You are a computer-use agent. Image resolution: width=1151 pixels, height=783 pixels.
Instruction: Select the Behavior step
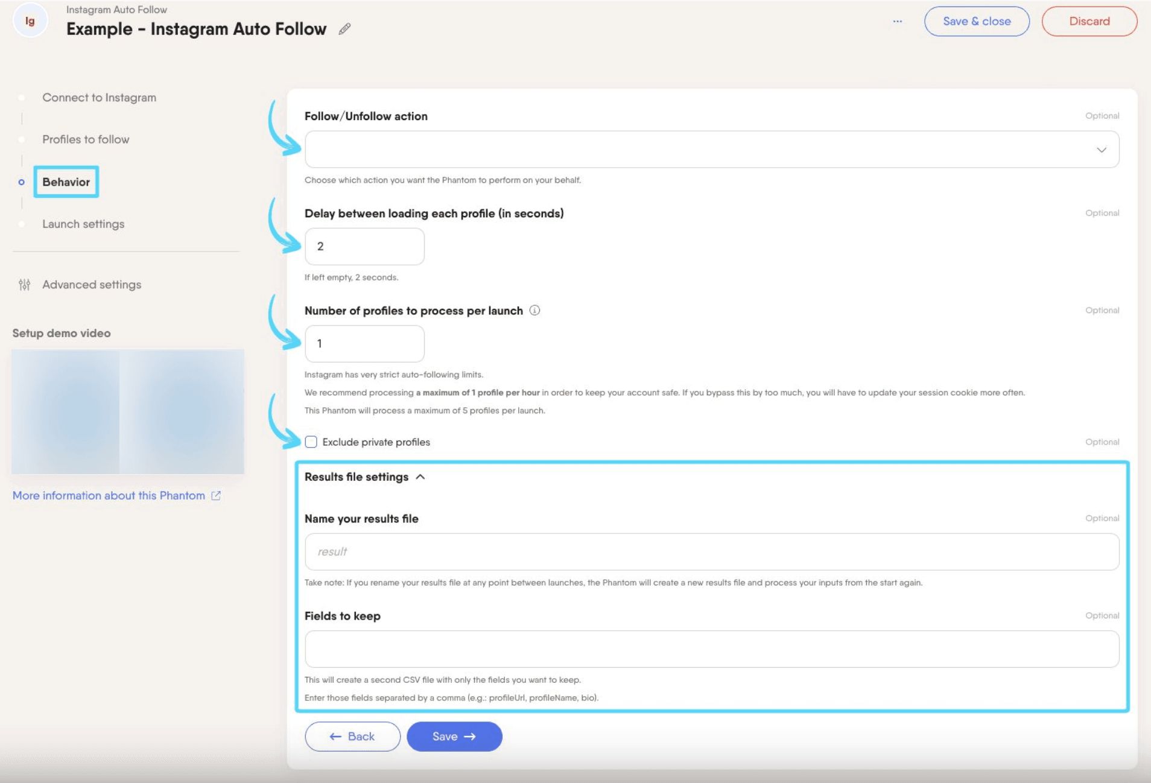coord(66,182)
